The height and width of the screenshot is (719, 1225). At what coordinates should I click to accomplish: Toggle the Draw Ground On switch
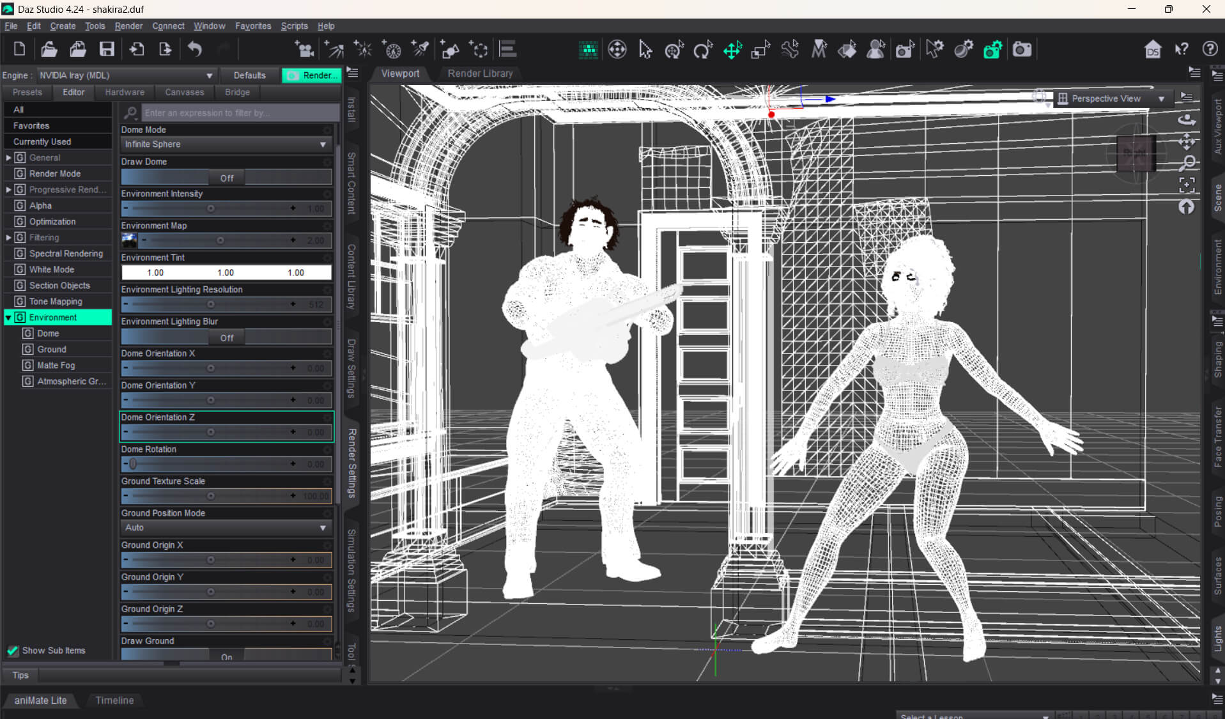coord(227,655)
